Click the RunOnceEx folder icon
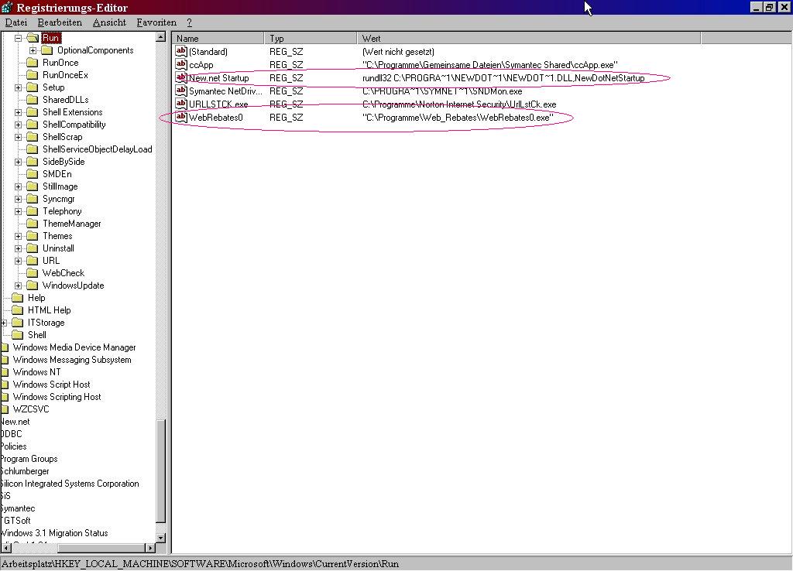 [33, 75]
